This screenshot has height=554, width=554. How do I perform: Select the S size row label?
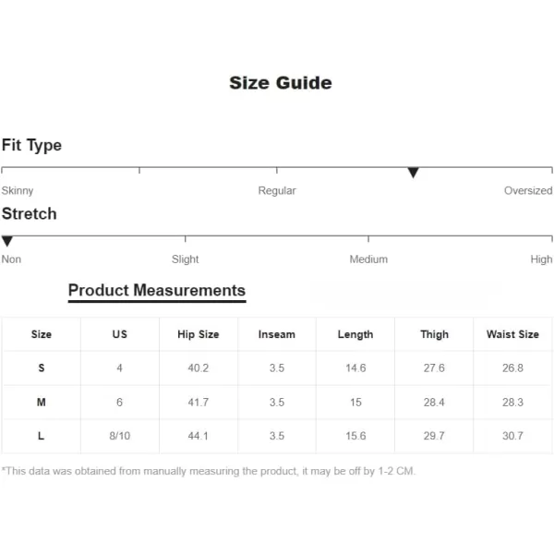click(42, 367)
